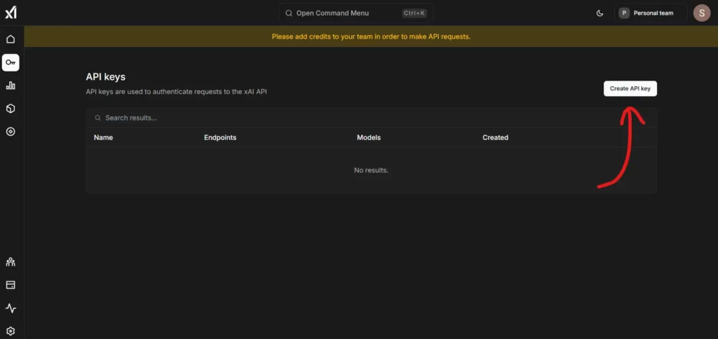
Task: Click the xAI logo
Action: click(11, 13)
